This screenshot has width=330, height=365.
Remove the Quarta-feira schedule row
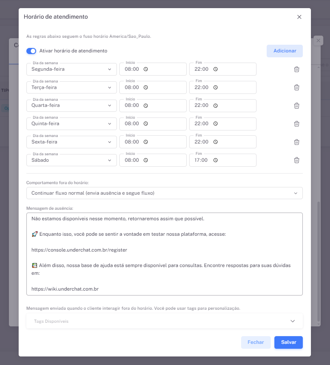point(296,106)
